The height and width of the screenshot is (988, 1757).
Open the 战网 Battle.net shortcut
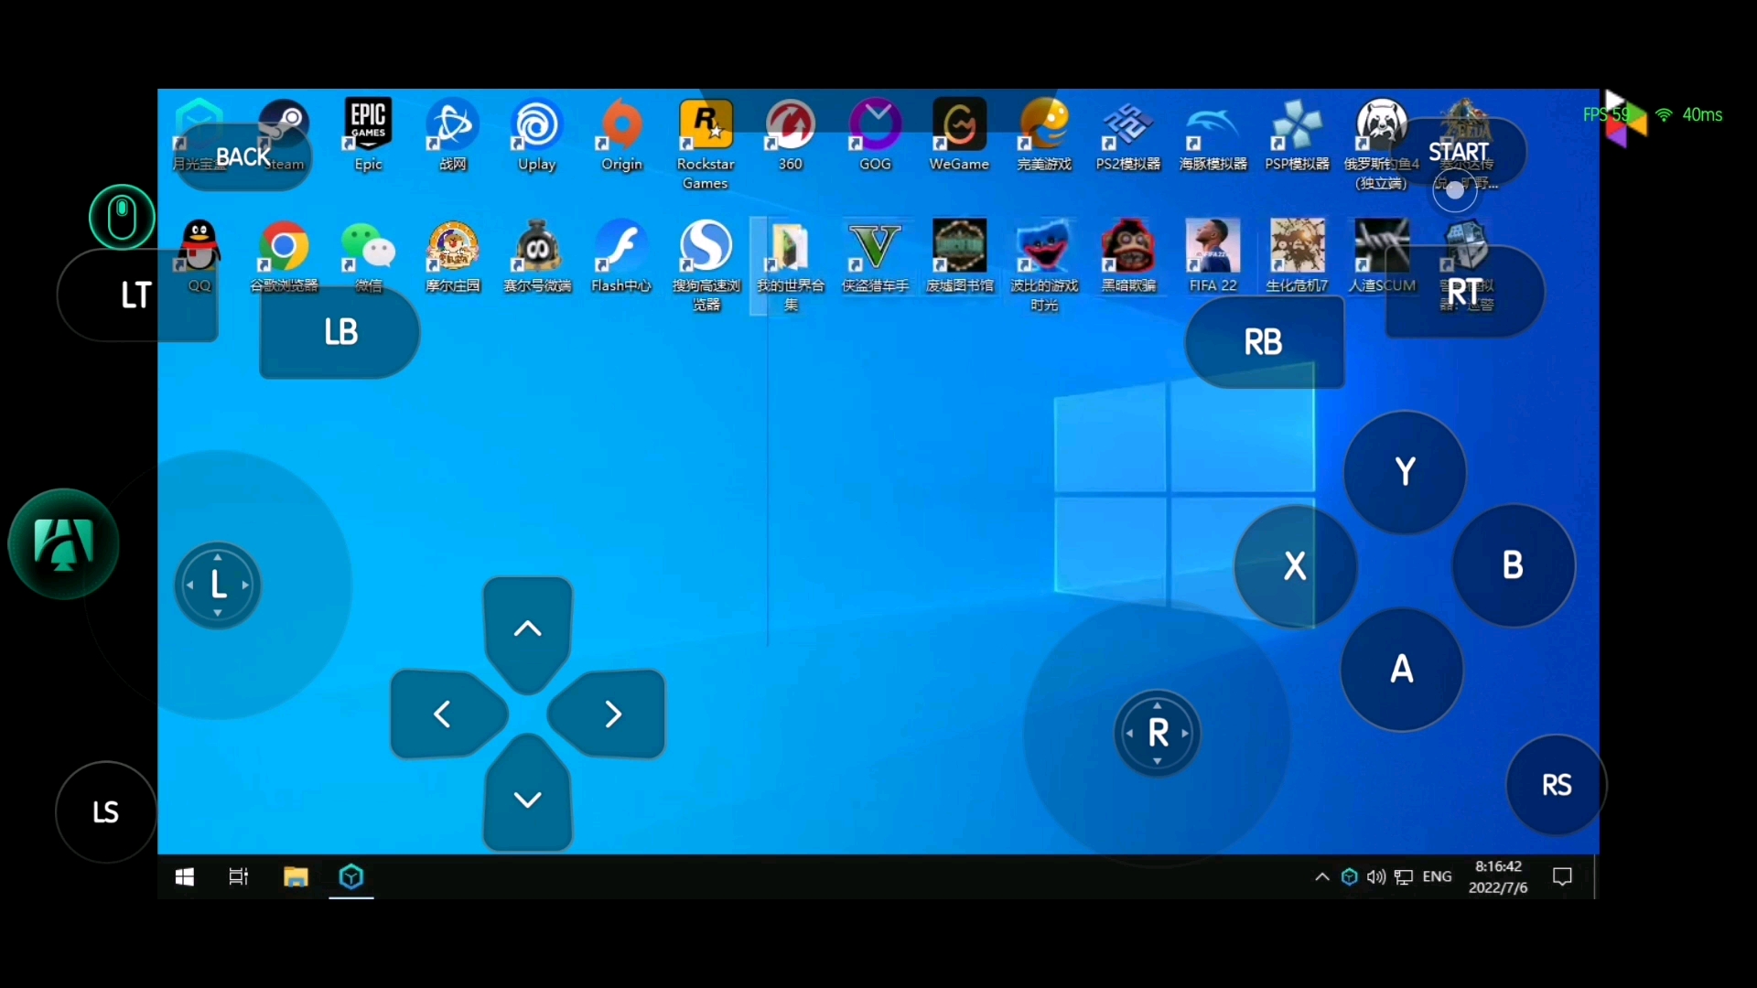coord(453,134)
